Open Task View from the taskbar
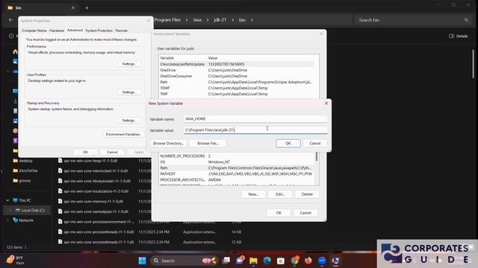478x268 pixels. 226,261
